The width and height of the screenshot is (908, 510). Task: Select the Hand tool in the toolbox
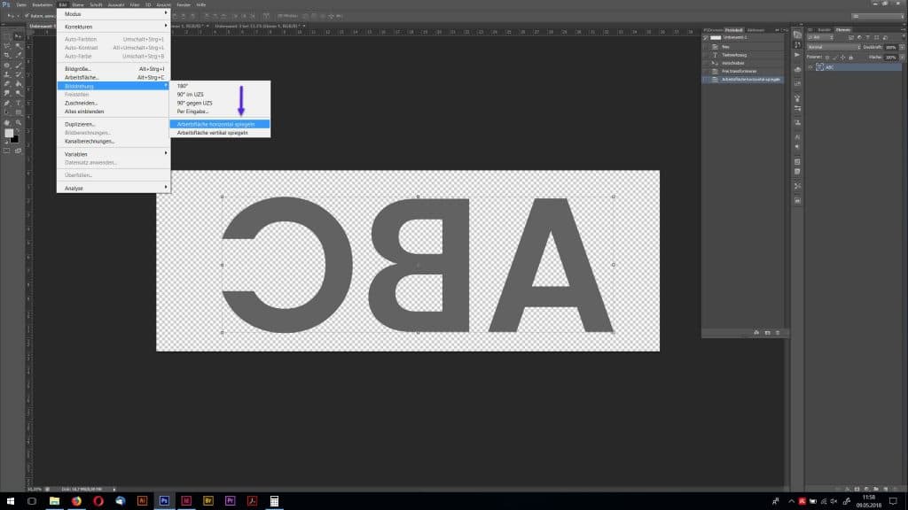coord(7,122)
